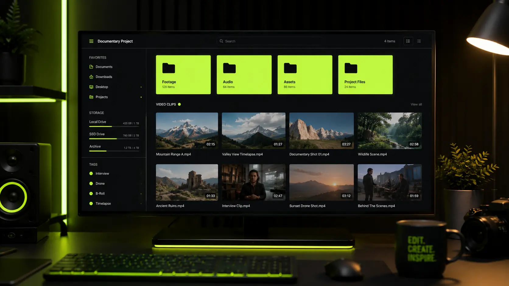Open the hamburger menu icon
The width and height of the screenshot is (509, 286).
[x=91, y=41]
